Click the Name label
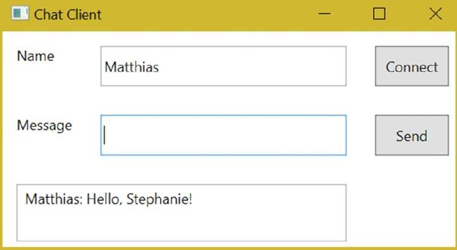Viewport: 457px width, 250px height. [35, 55]
